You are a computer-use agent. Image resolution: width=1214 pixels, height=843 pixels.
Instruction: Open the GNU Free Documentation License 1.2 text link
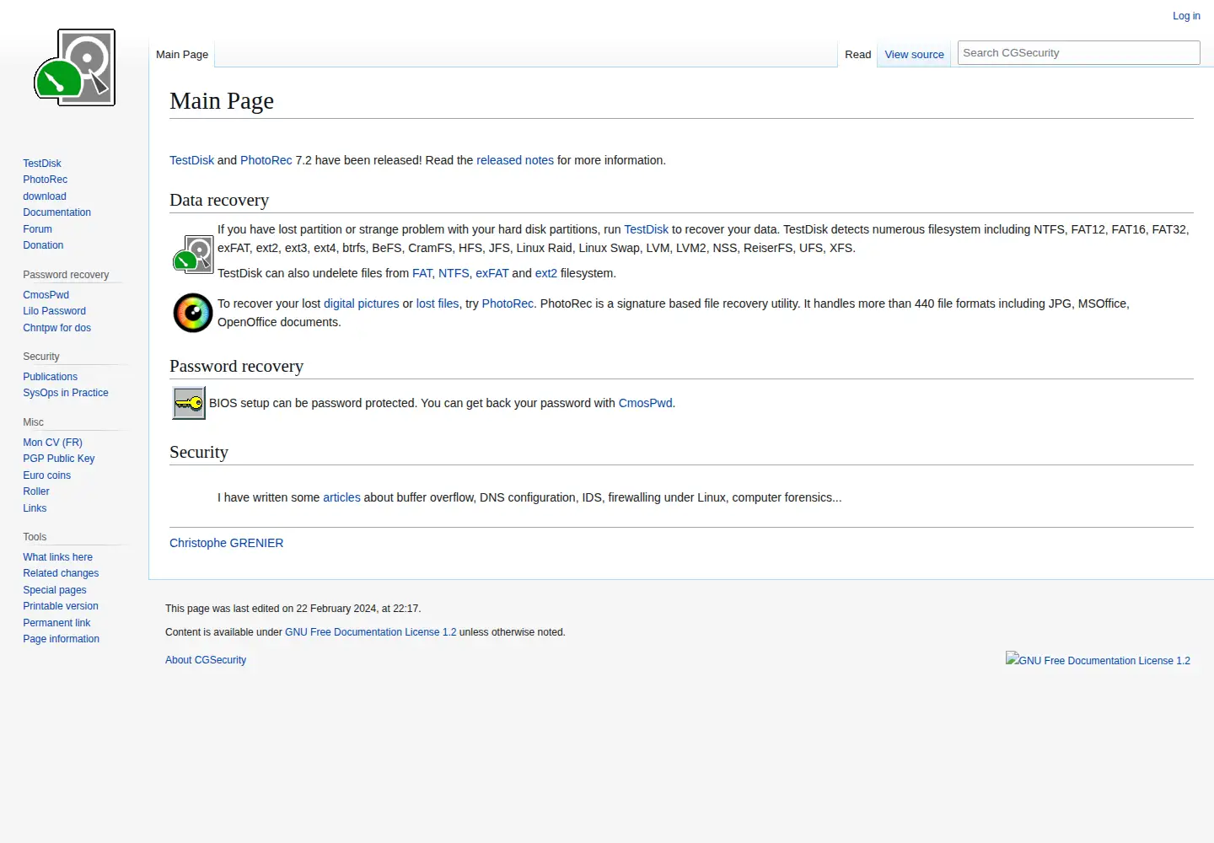click(x=371, y=632)
